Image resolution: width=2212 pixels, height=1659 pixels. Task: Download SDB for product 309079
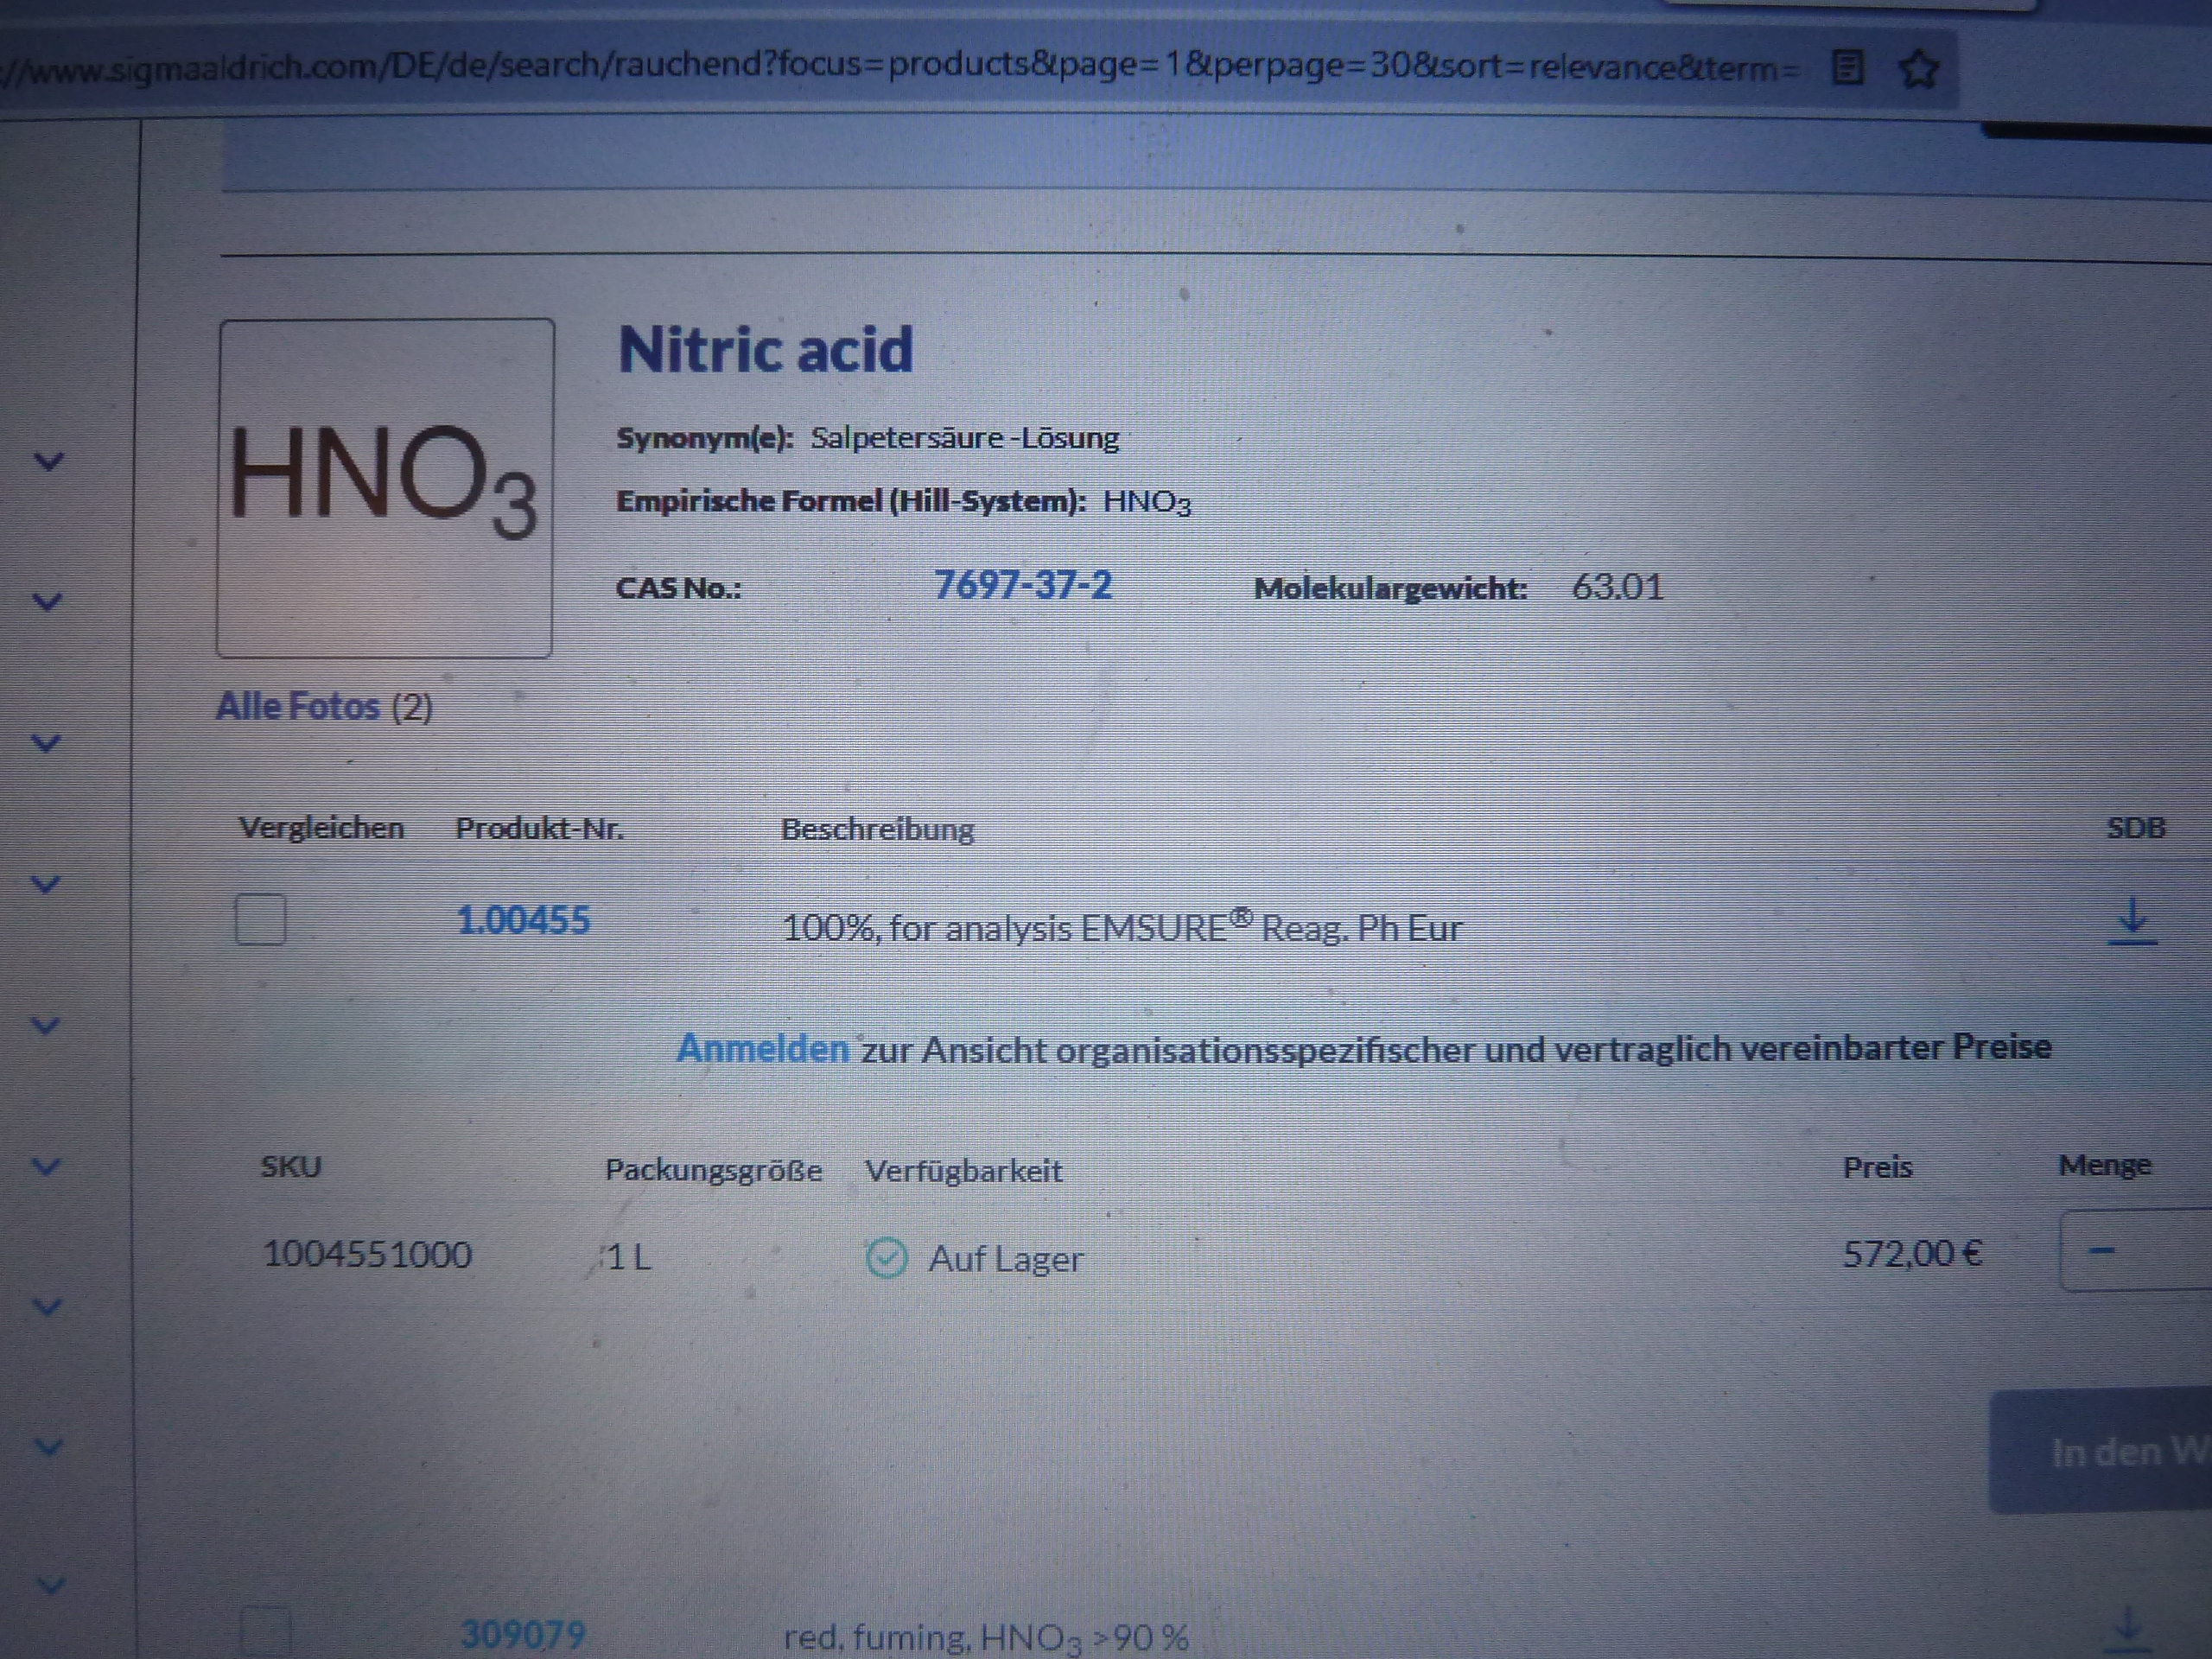(x=2128, y=1628)
